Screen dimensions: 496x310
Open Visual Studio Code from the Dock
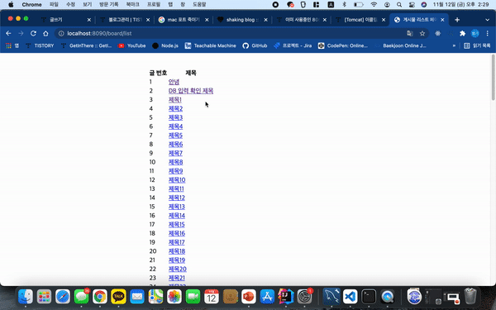350,297
